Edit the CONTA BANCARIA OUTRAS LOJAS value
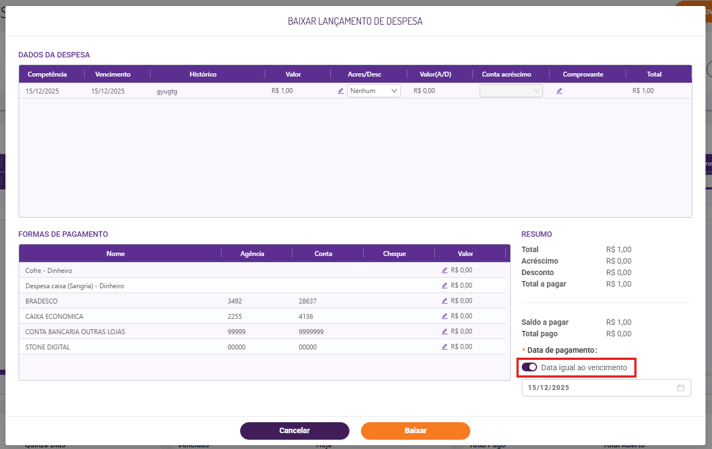Viewport: 712px width, 449px height. click(x=445, y=331)
